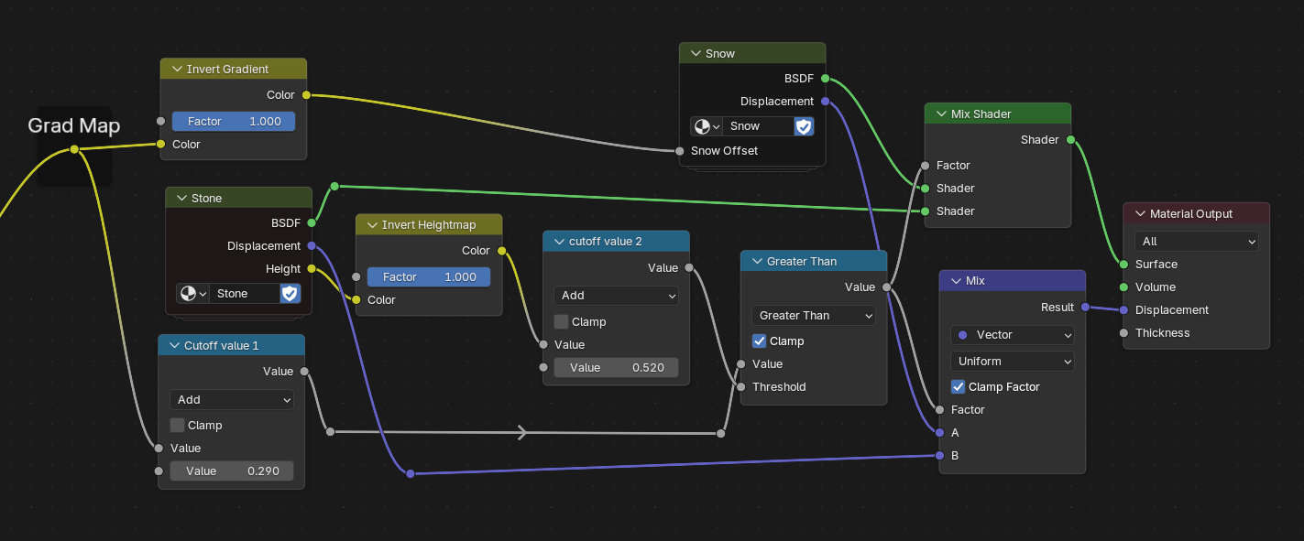Open the Vector data type dropdown
The height and width of the screenshot is (541, 1304).
(x=1013, y=335)
